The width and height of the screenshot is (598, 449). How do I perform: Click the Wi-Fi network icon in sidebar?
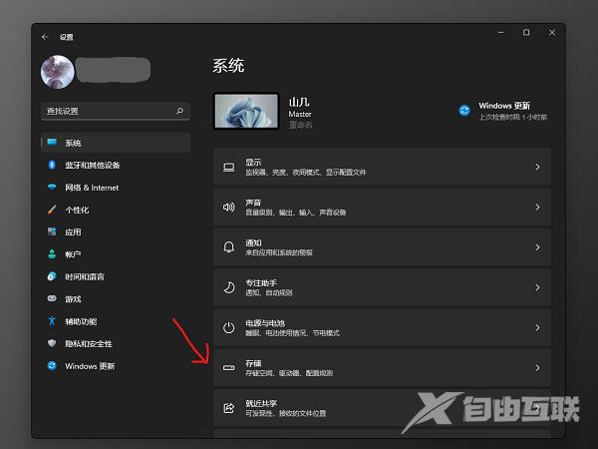click(52, 187)
